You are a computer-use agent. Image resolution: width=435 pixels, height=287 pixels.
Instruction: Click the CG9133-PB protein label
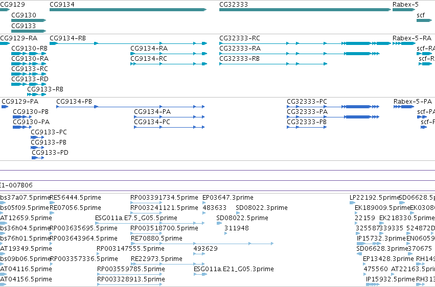[49, 142]
